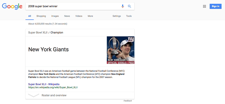Open the Videos tab
Viewport: 225px width, 104px height.
[79, 16]
